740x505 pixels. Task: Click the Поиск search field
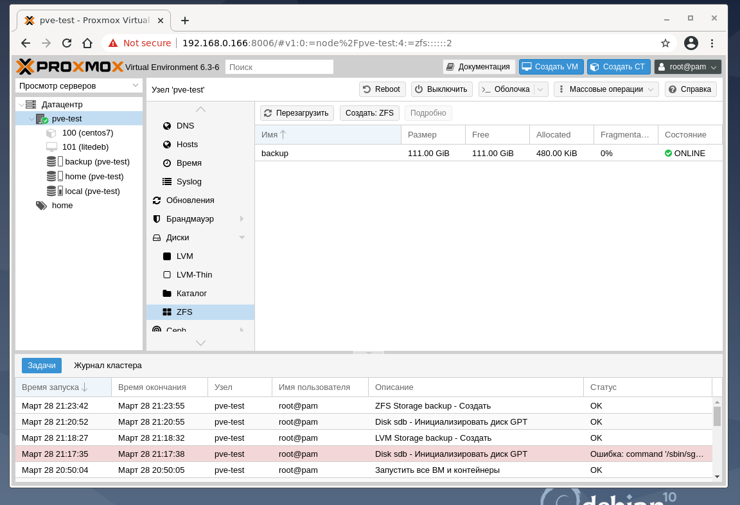pyautogui.click(x=279, y=67)
